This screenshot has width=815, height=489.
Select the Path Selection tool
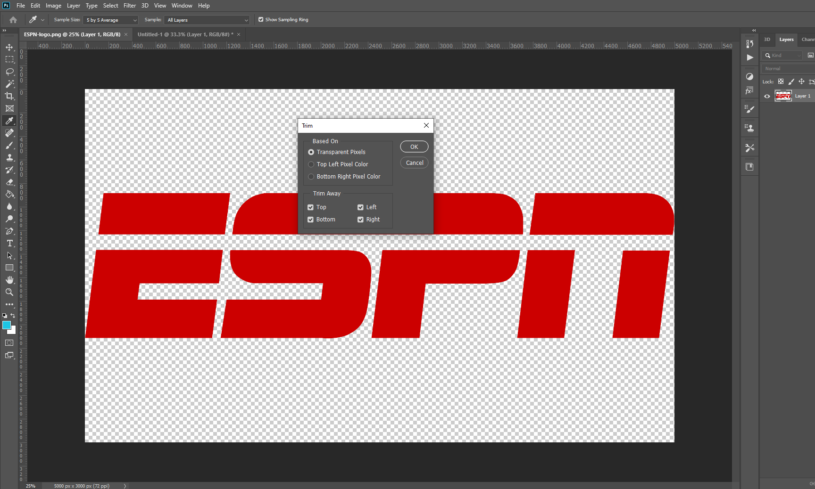pos(9,255)
